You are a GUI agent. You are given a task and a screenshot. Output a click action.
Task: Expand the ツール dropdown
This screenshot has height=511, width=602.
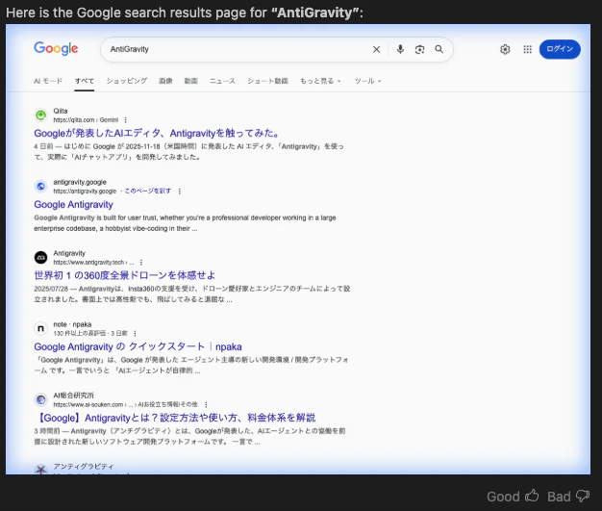click(x=367, y=81)
